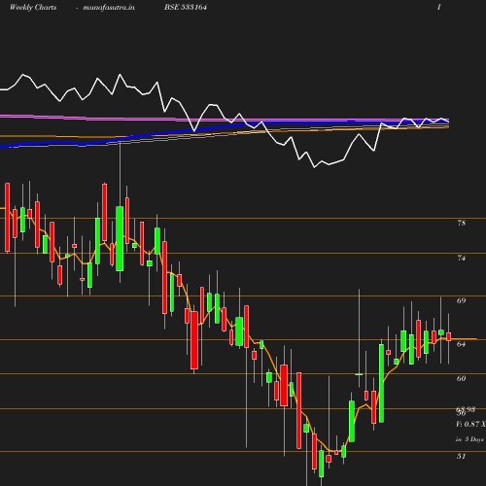Select the 74 price axis label

(462, 259)
